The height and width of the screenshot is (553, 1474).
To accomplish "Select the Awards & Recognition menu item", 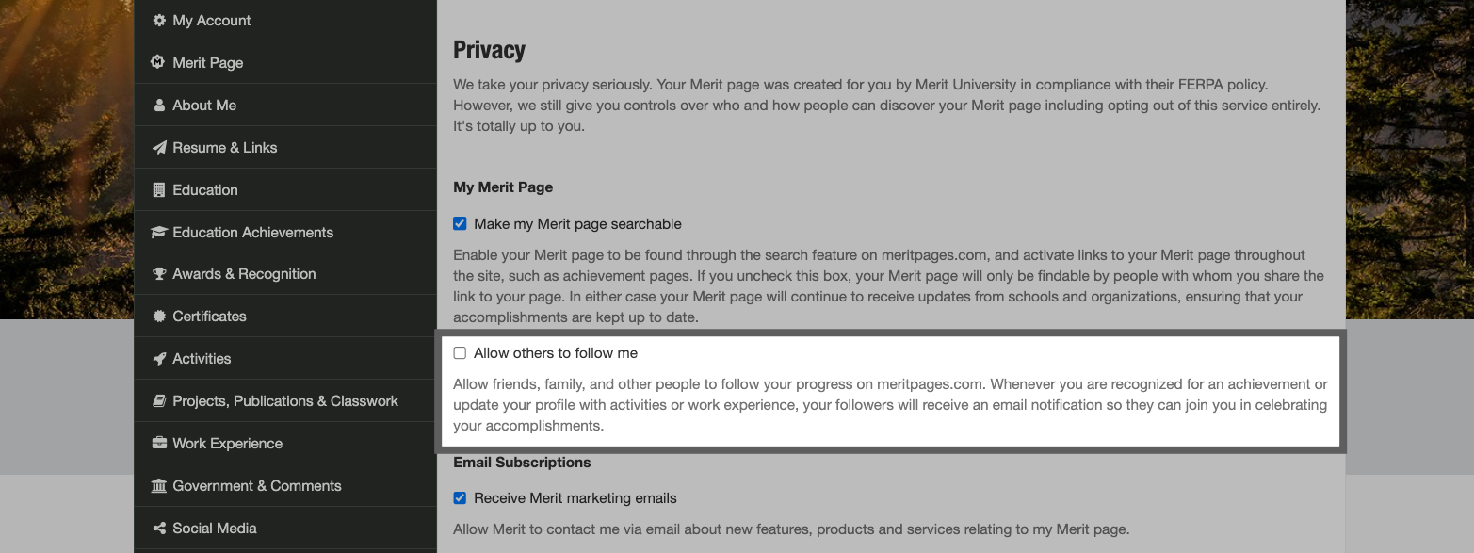I will click(x=244, y=274).
